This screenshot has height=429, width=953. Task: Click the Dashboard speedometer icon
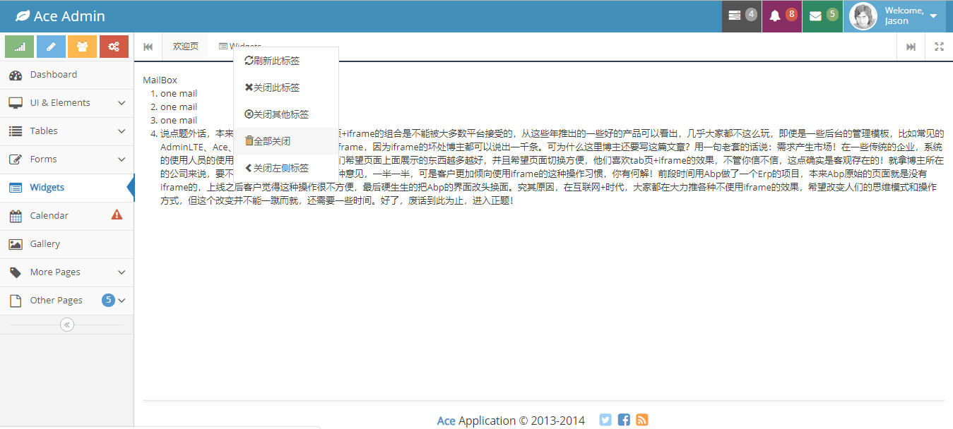point(16,75)
